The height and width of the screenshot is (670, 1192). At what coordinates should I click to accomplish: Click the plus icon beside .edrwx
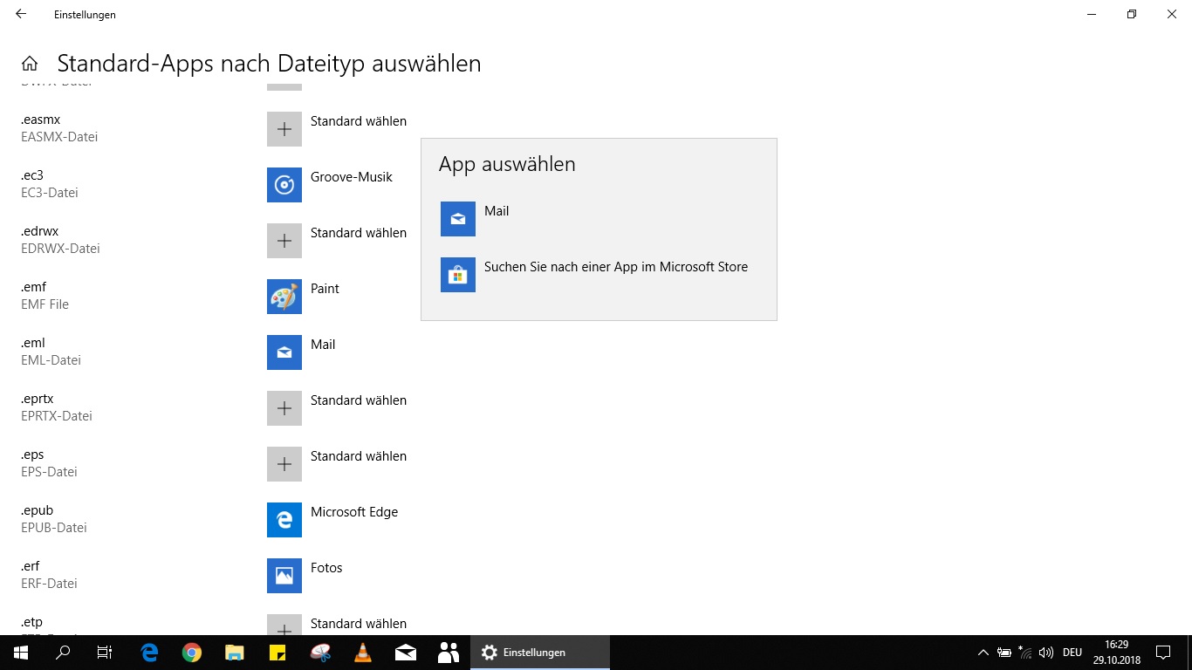[x=284, y=241]
